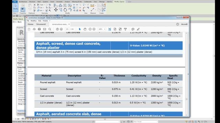220x123 pixels.
Task: Select the highlight pen tool in Acrobat
Action: (138, 29)
